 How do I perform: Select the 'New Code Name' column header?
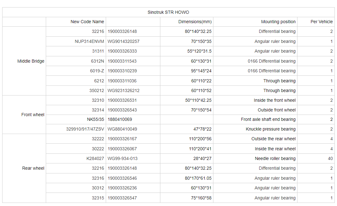87,22
